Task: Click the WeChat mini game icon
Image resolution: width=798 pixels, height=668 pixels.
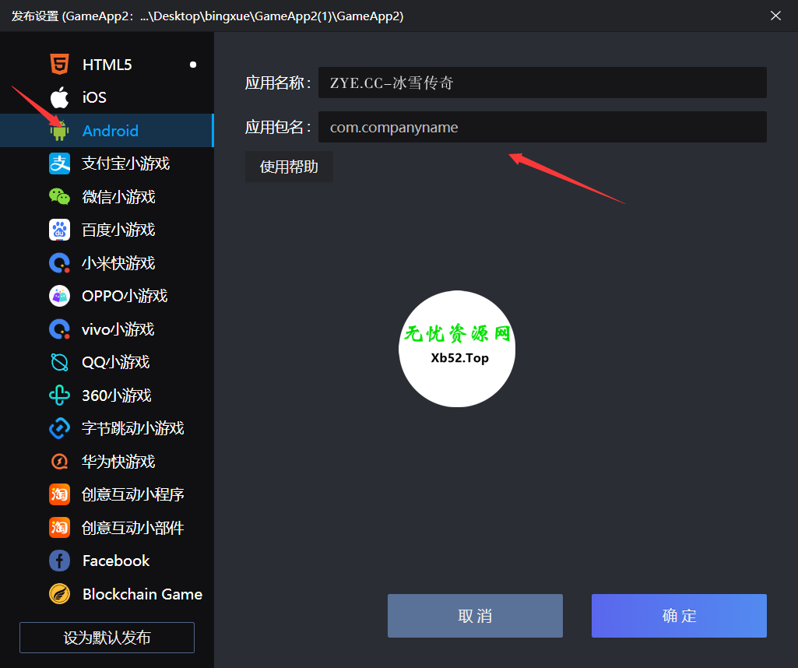Action: click(59, 197)
